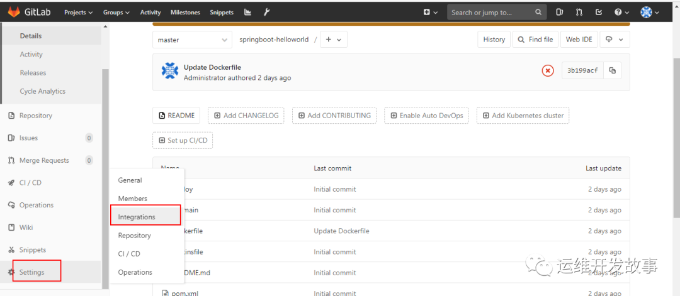Open the new item plus dropdown in navbar
Viewport: 680px width, 296px height.
point(431,13)
